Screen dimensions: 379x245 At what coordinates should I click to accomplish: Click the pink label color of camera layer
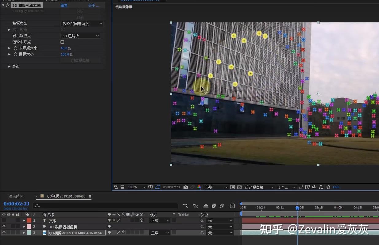click(29, 227)
